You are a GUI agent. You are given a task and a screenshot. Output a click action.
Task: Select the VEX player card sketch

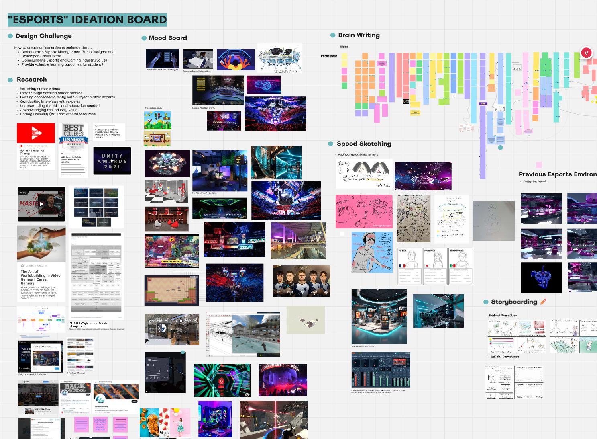pos(410,267)
